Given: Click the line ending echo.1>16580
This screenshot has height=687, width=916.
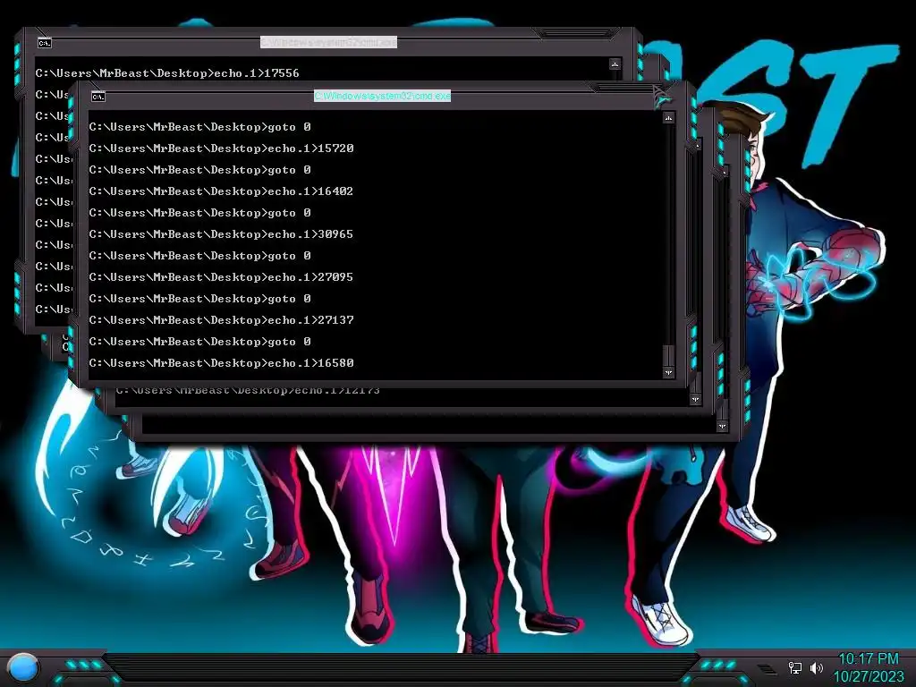Looking at the screenshot, I should tap(222, 363).
